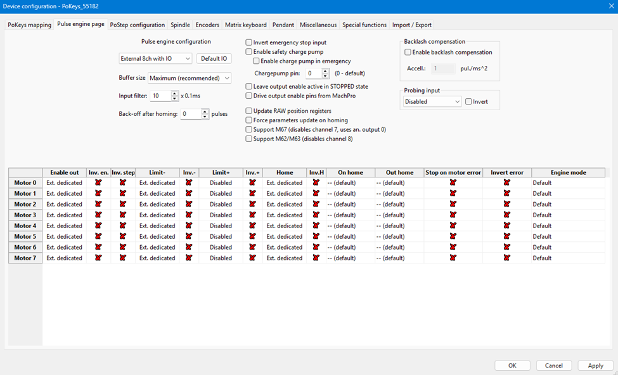Image resolution: width=618 pixels, height=375 pixels.
Task: Toggle Motor 3 Stop on motor error icon
Action: pos(453,215)
